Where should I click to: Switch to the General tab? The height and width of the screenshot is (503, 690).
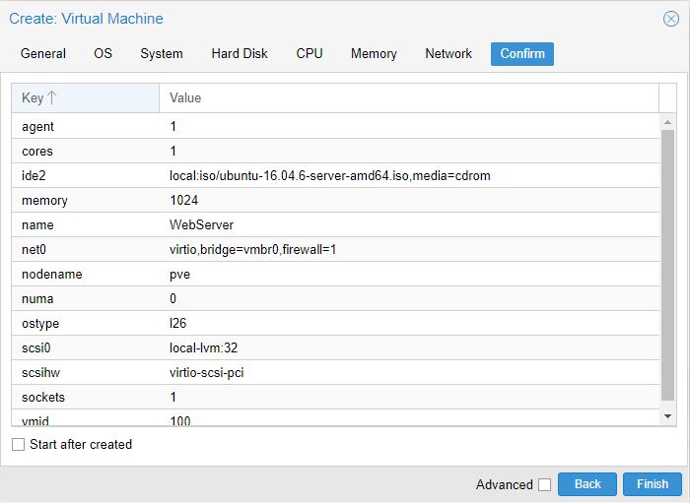43,54
